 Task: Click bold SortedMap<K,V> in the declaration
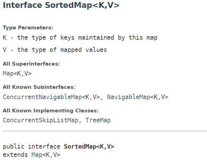[89, 147]
